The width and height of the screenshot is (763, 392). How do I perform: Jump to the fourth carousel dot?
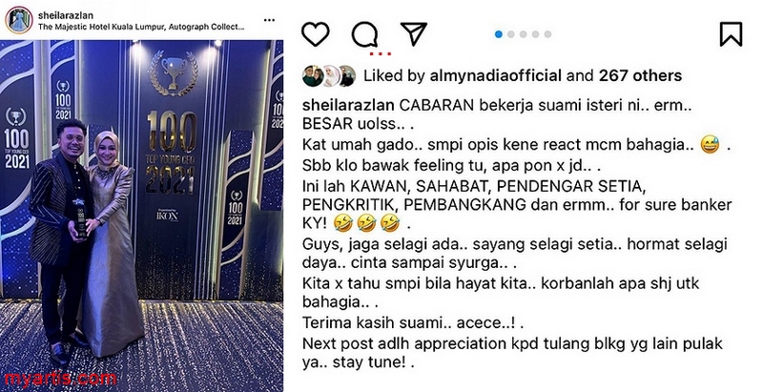[x=536, y=34]
